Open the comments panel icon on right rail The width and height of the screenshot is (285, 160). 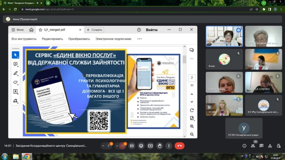[x=192, y=50]
